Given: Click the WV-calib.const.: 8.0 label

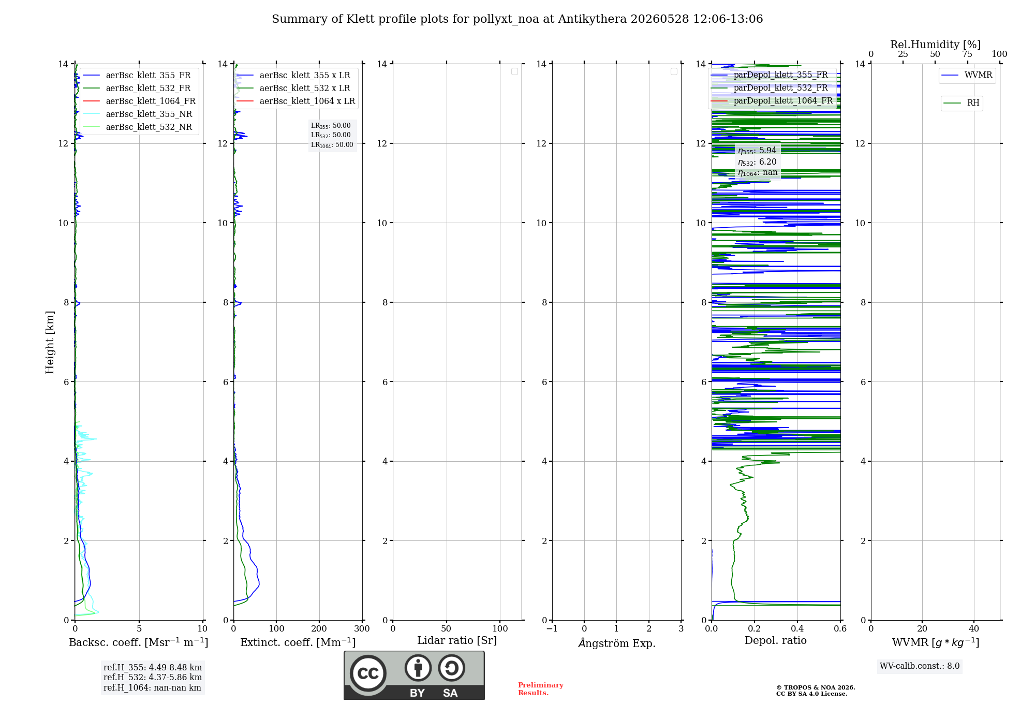Looking at the screenshot, I should click(x=920, y=666).
